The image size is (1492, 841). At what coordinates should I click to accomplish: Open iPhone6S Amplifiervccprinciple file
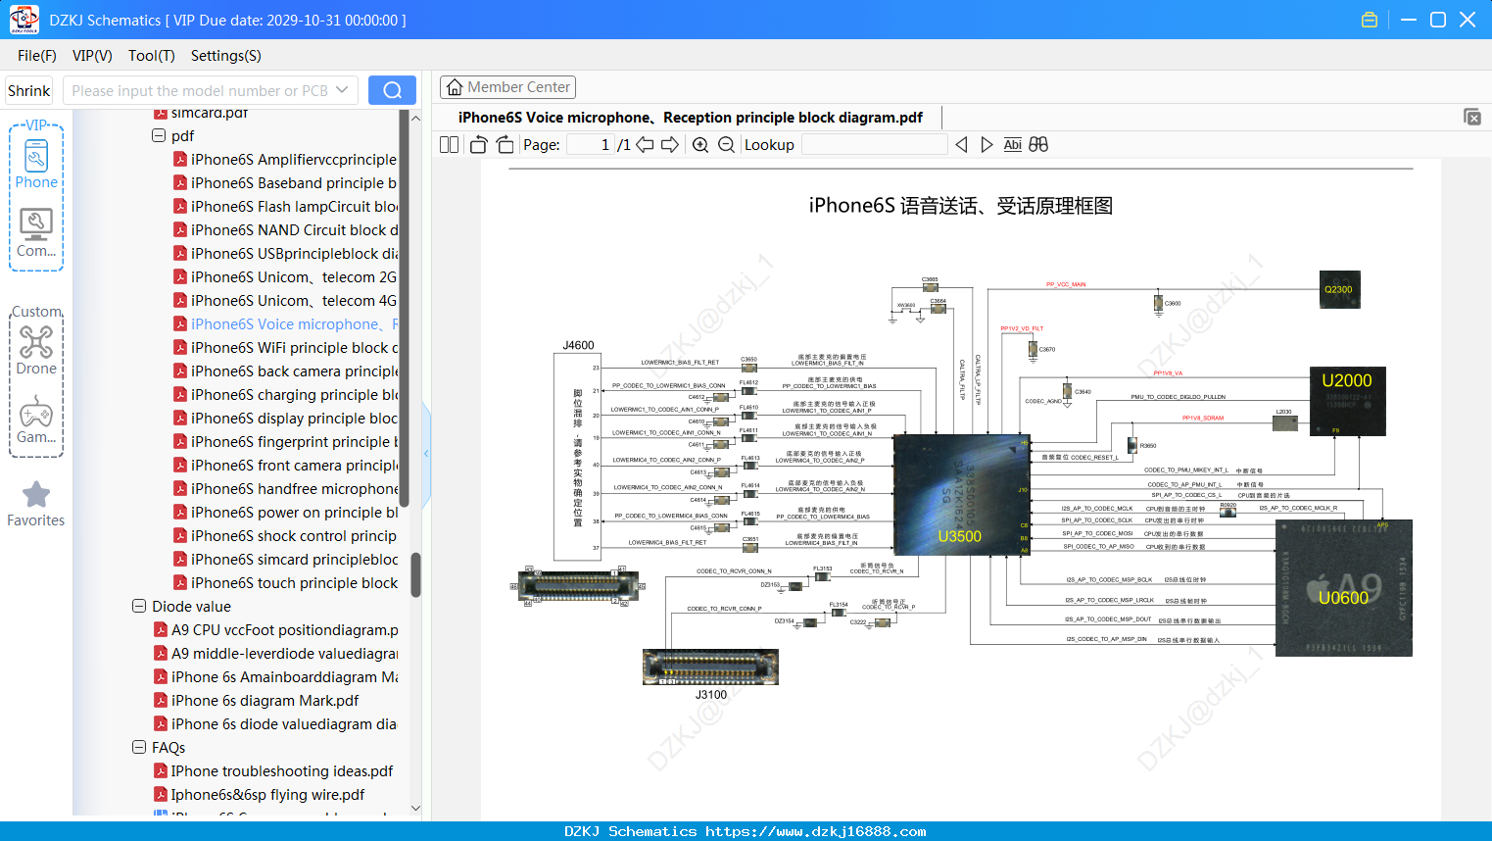(294, 160)
